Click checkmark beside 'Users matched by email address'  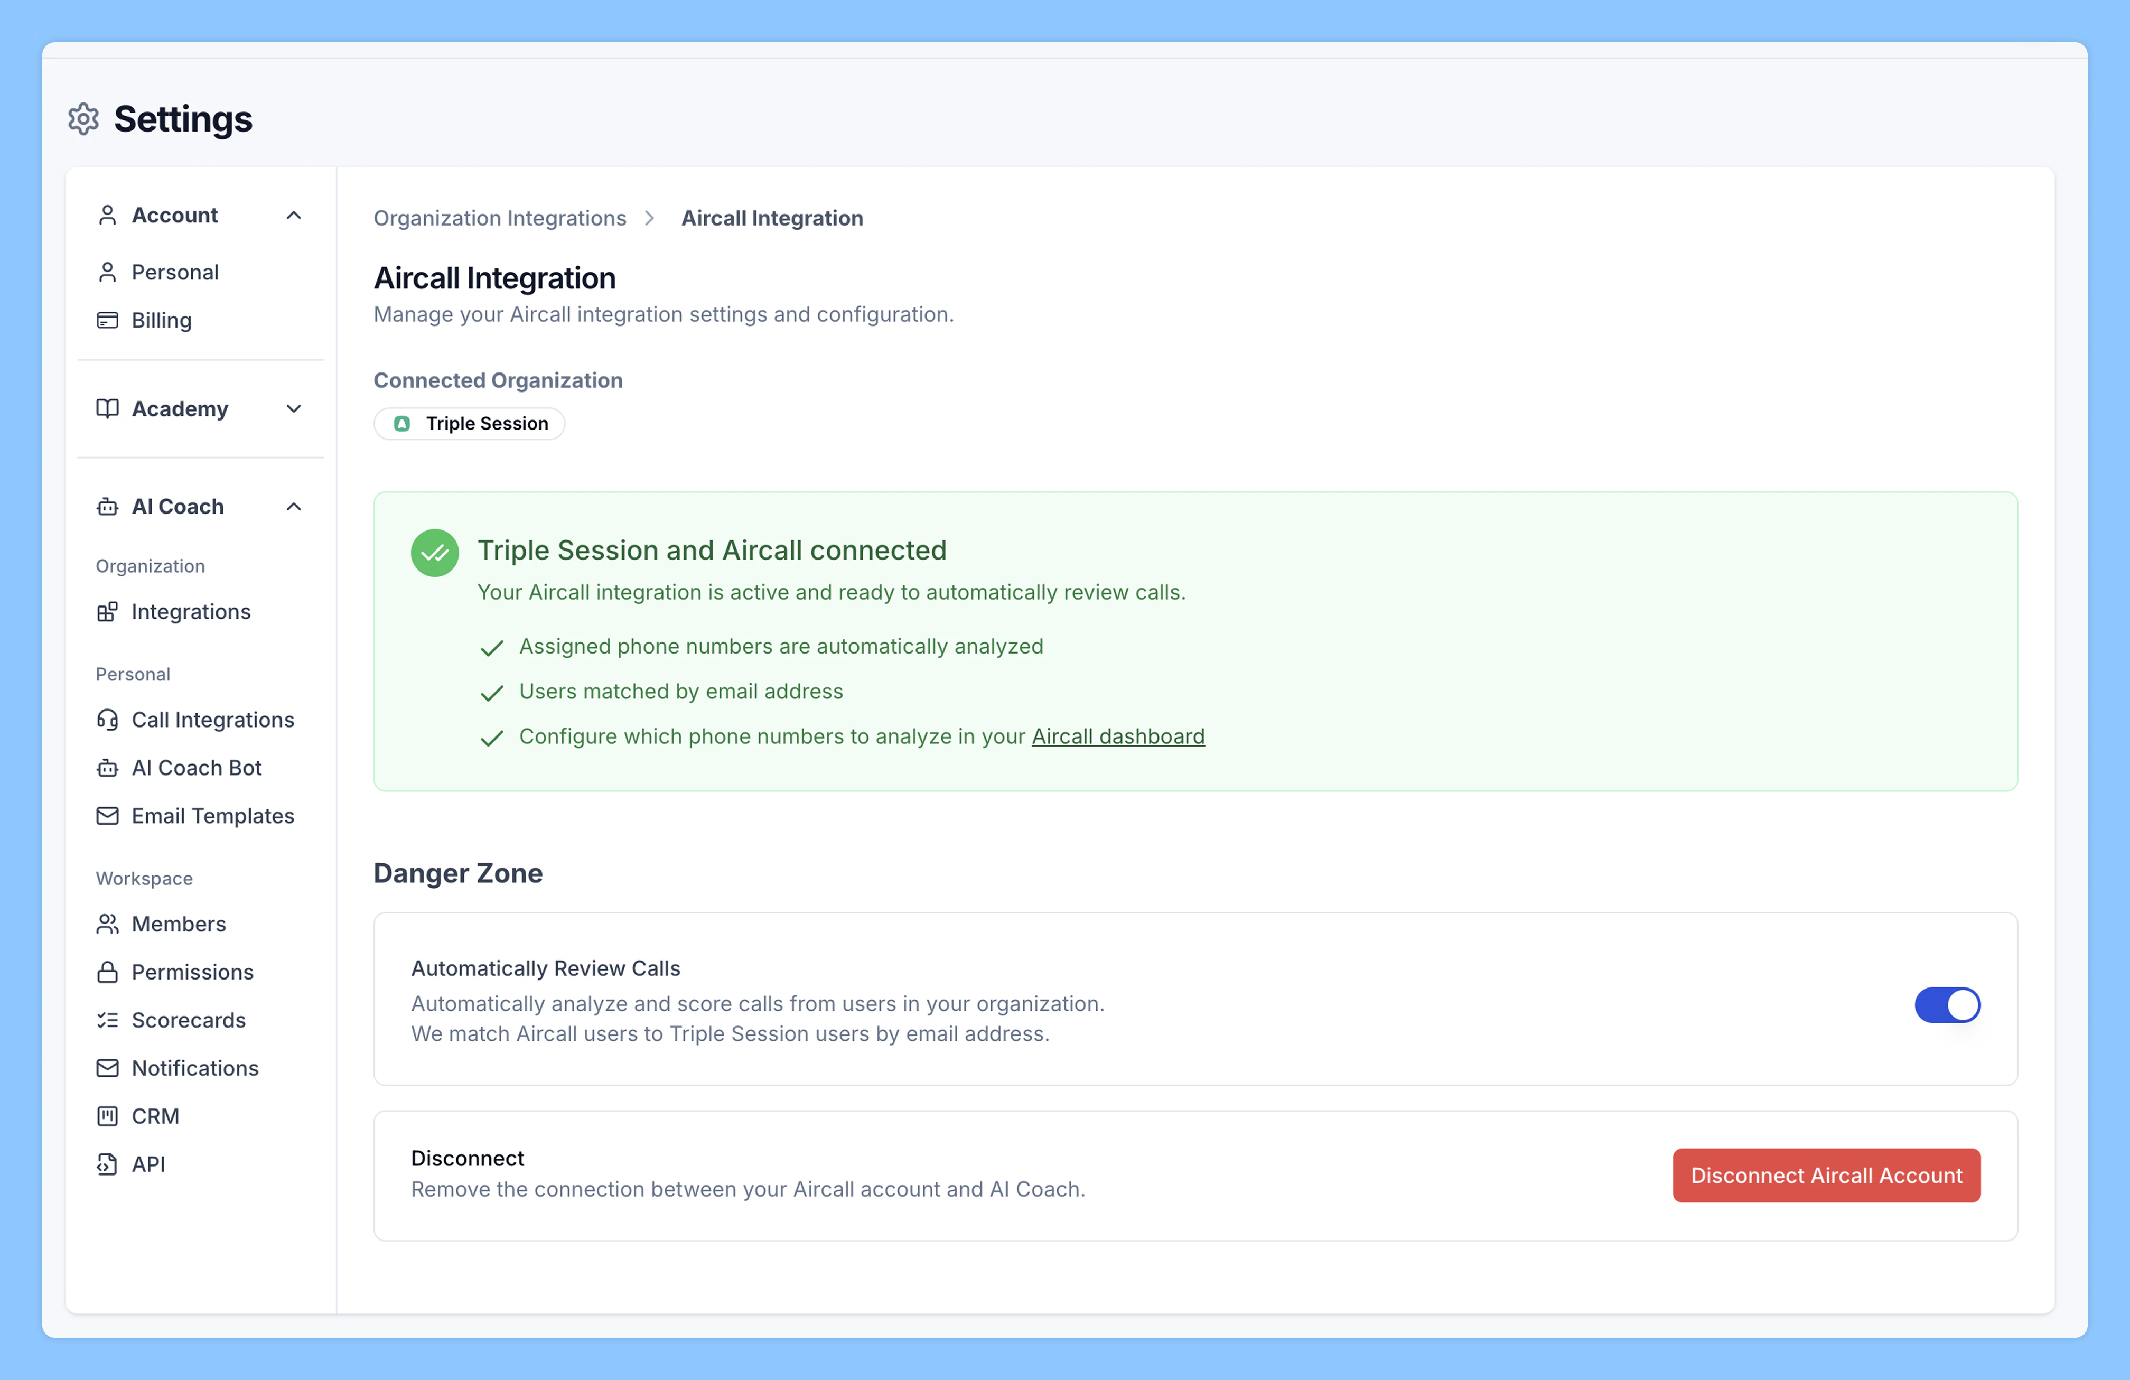(491, 694)
